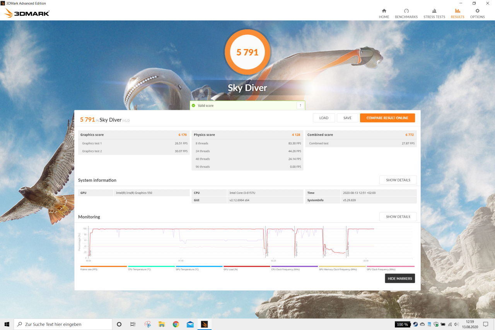Toggle the CPU Temperature legend series
The height and width of the screenshot is (330, 495).
[x=151, y=268]
